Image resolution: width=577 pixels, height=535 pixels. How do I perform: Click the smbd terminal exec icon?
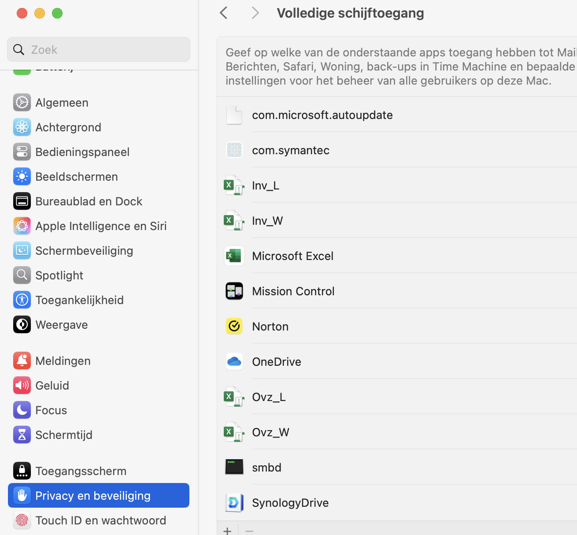point(234,467)
